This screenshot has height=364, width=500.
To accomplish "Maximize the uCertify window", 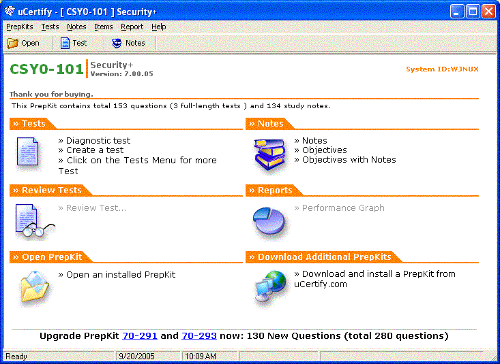I will point(473,12).
